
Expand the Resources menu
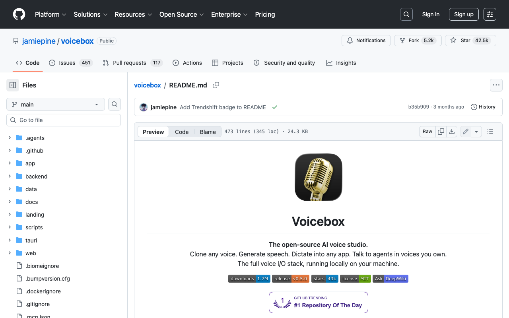click(x=133, y=14)
